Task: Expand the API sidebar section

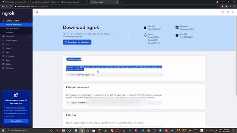Action: 30,52
